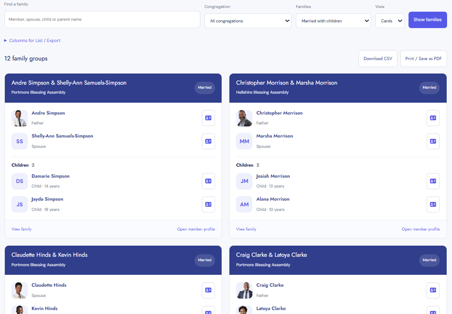Image resolution: width=452 pixels, height=314 pixels.
Task: Click the name Josiah Morrison
Action: point(273,176)
